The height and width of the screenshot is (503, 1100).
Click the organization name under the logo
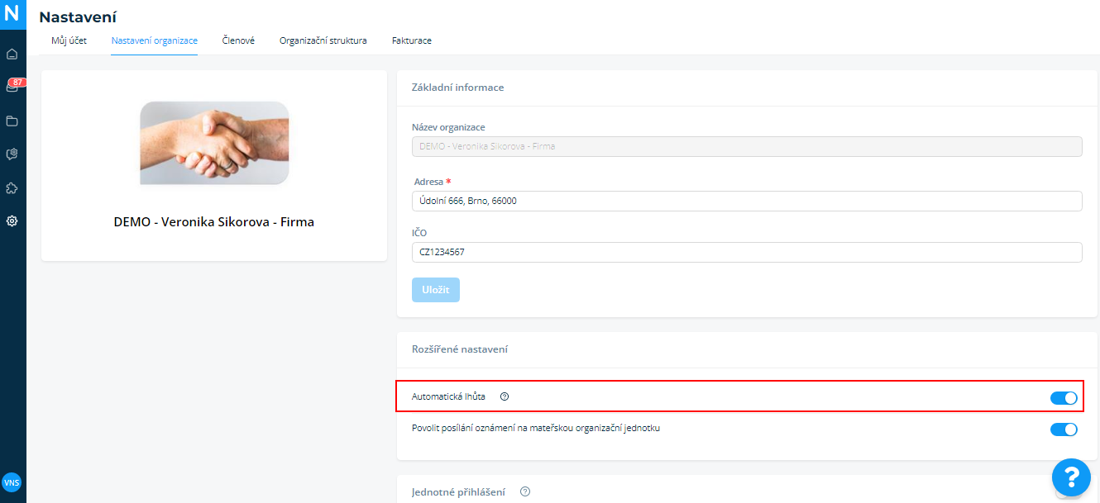(x=214, y=222)
